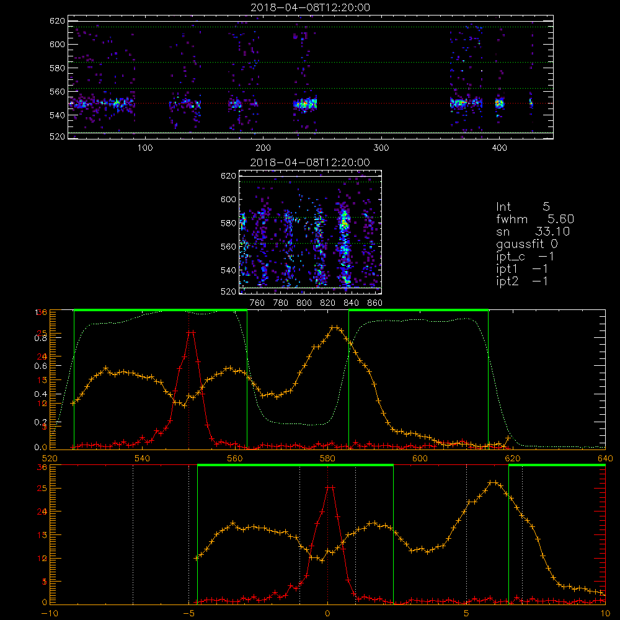Click x-axis label 800 of the middle image

coord(304,303)
